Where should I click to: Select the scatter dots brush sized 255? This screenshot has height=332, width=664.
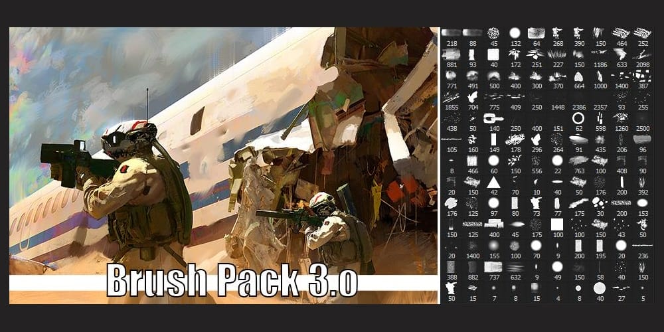coord(642,97)
